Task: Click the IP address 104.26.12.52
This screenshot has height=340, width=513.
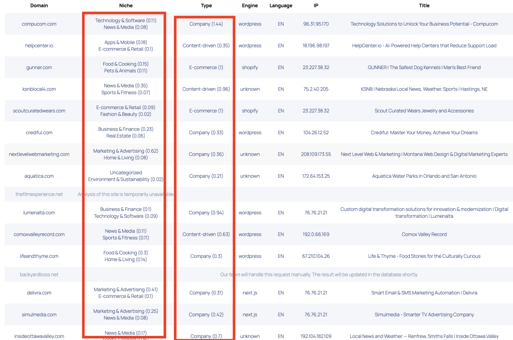Action: click(316, 132)
